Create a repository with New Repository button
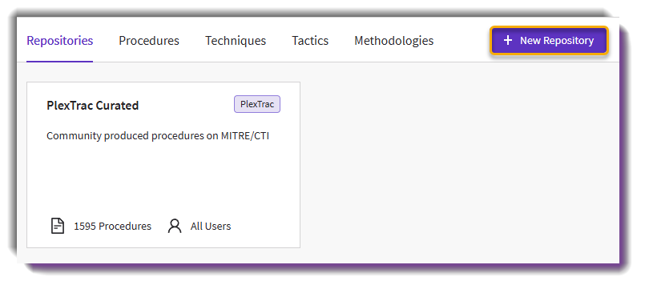 click(549, 40)
